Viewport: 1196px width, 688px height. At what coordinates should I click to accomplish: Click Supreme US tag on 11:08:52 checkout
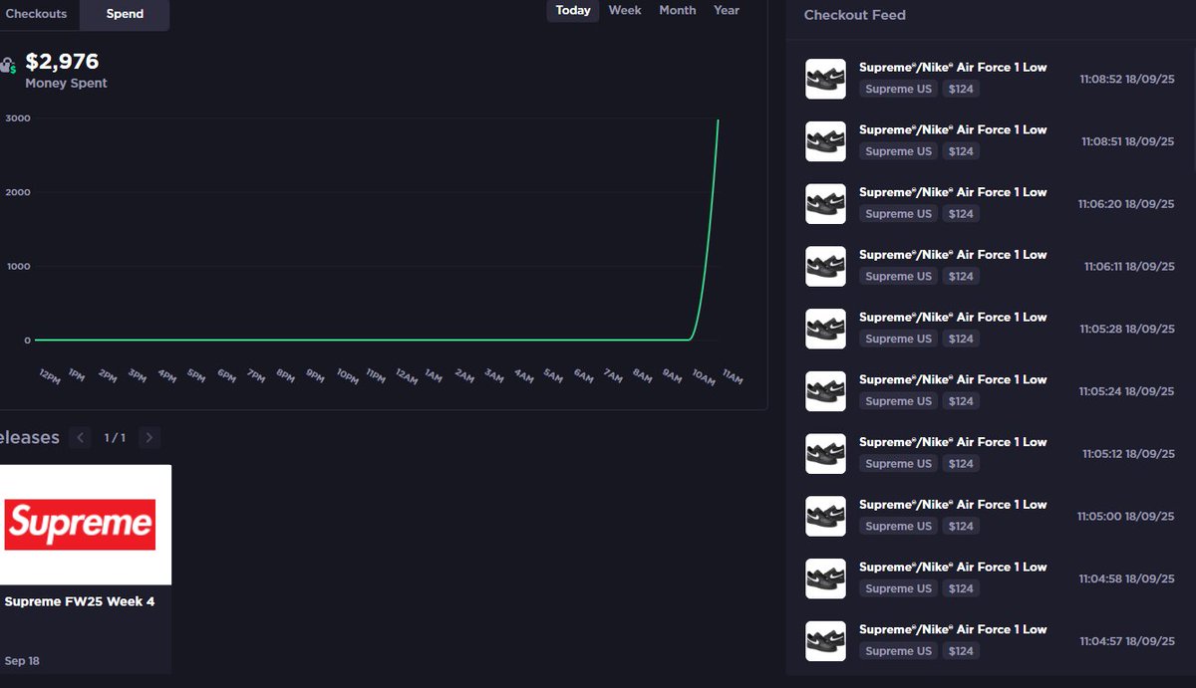pos(898,89)
